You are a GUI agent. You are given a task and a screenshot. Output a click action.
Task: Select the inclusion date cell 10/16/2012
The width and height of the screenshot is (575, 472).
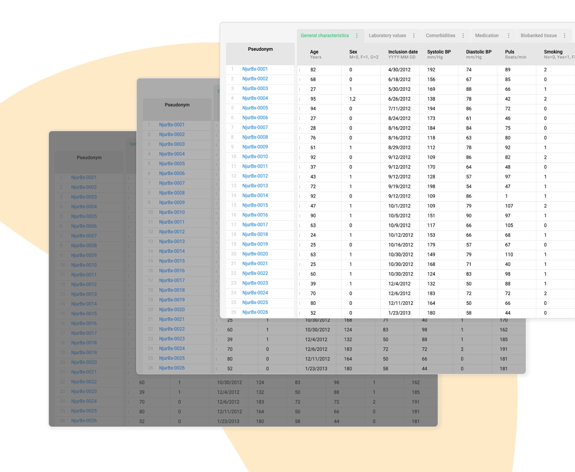point(401,245)
